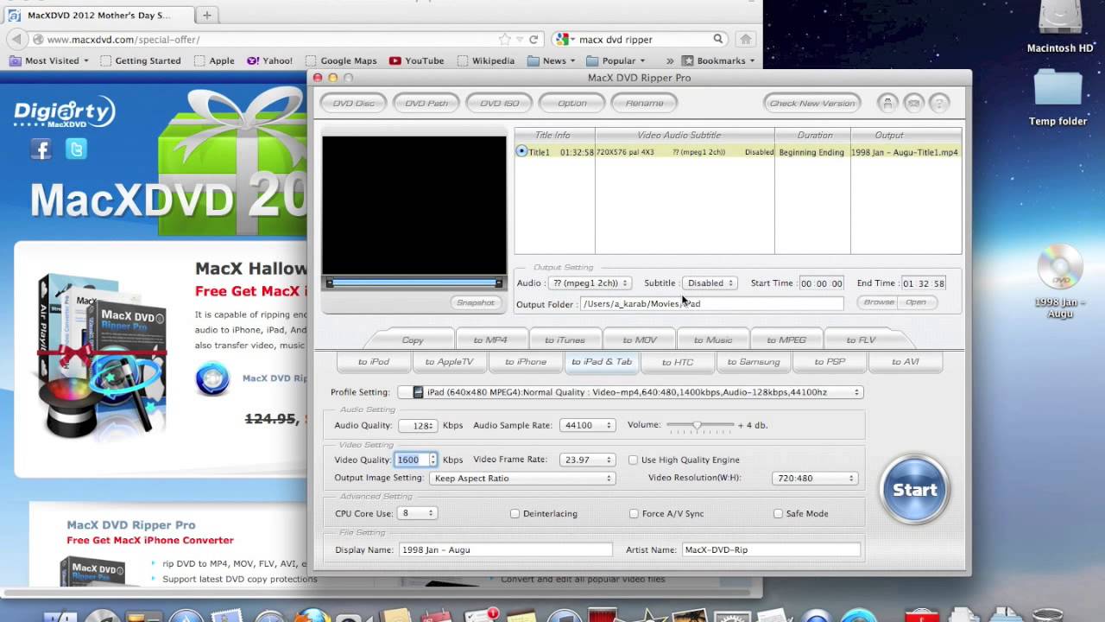This screenshot has width=1105, height=622.
Task: Open Macintosh HD desktop icon
Action: tap(1060, 26)
